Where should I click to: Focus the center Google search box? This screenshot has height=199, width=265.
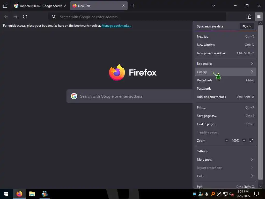[129, 96]
